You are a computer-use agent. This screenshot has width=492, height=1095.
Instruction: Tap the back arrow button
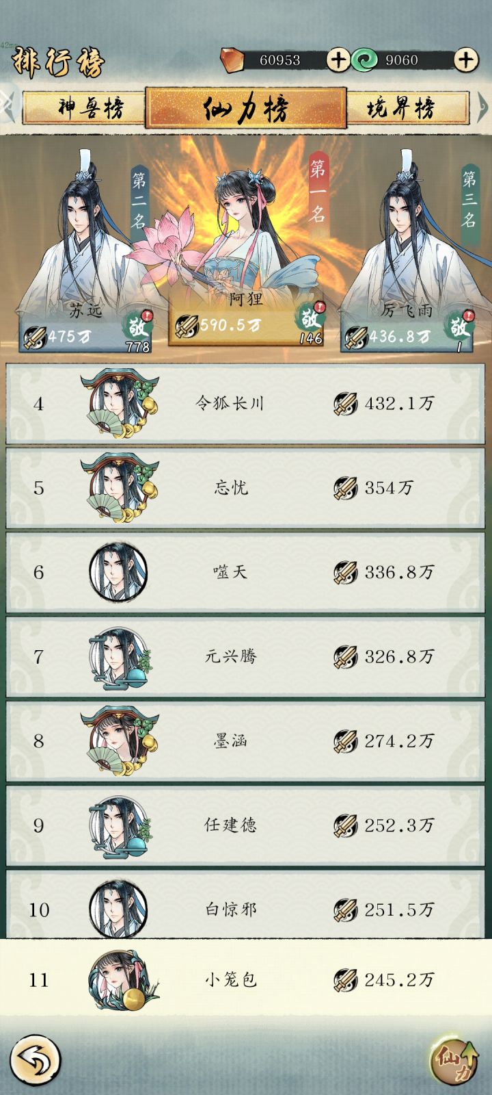click(36, 1061)
